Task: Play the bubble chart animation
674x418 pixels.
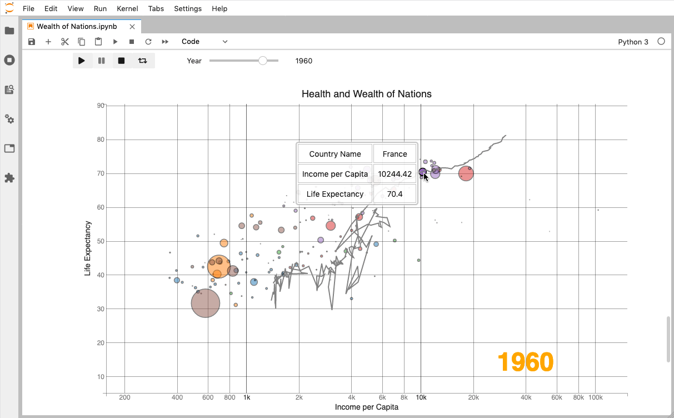Action: pos(82,61)
